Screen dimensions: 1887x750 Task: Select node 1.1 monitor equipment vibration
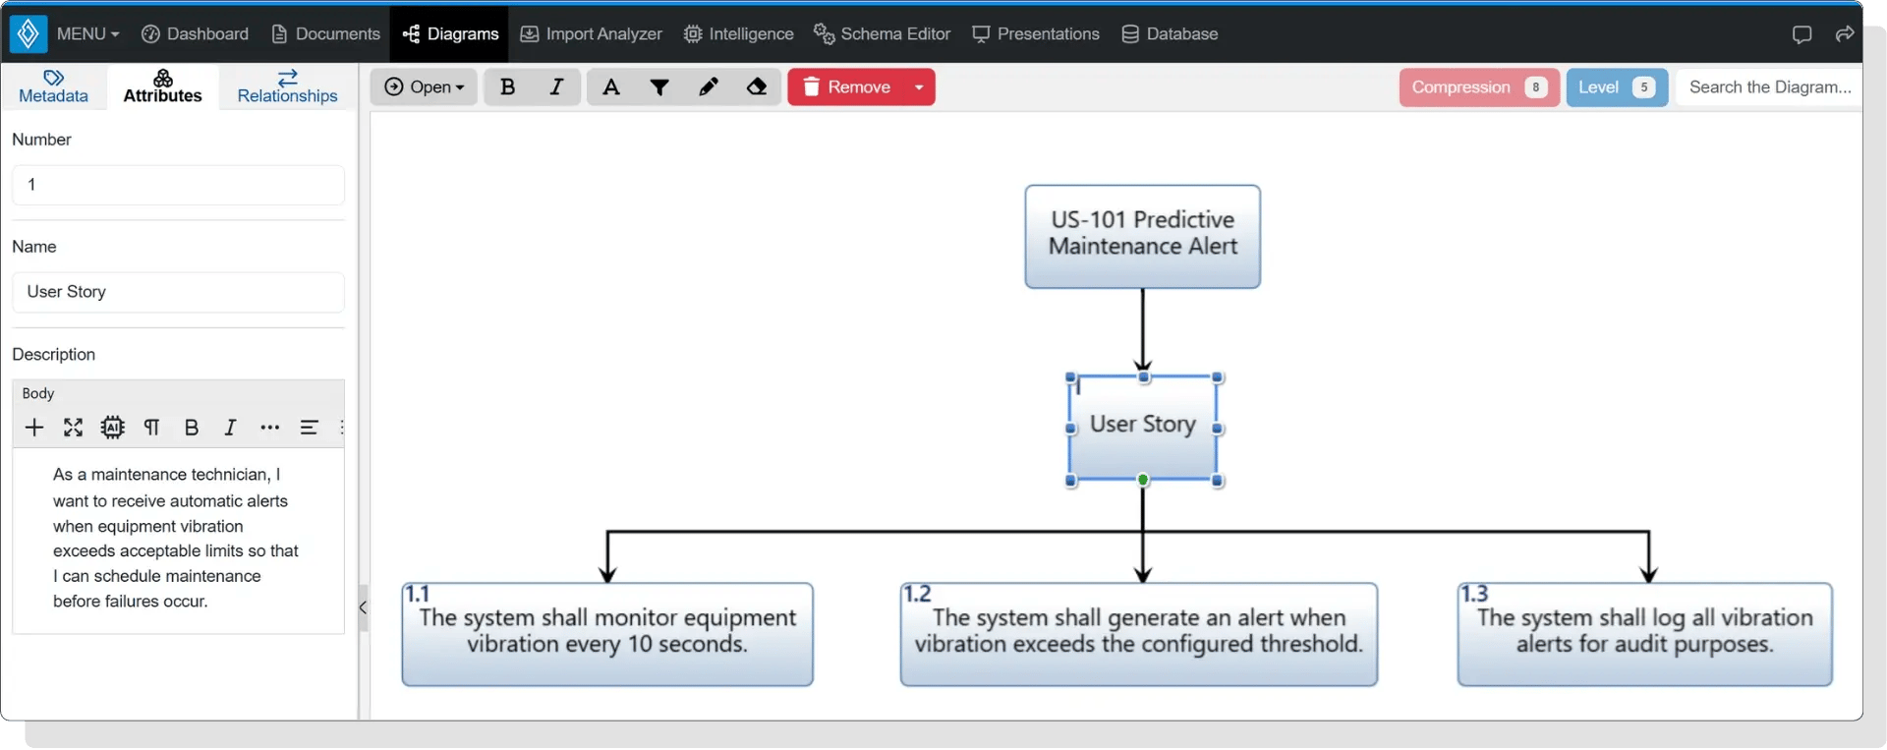607,634
